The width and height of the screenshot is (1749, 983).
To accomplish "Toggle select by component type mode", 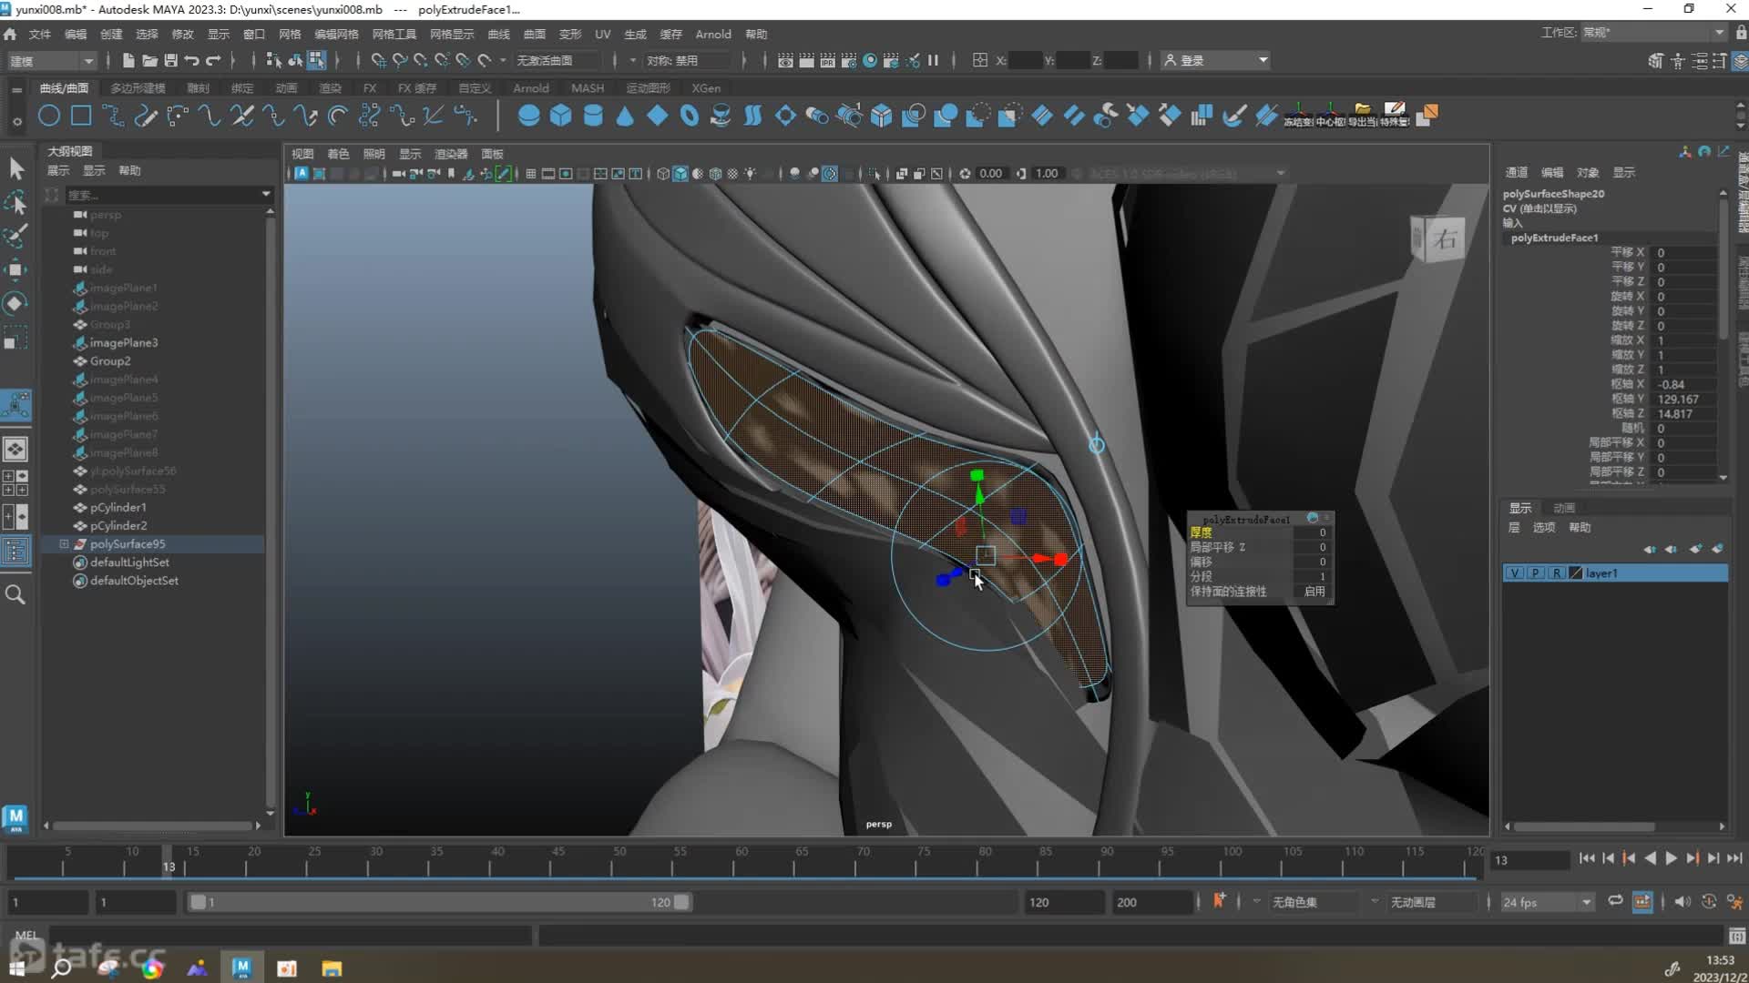I will (316, 60).
